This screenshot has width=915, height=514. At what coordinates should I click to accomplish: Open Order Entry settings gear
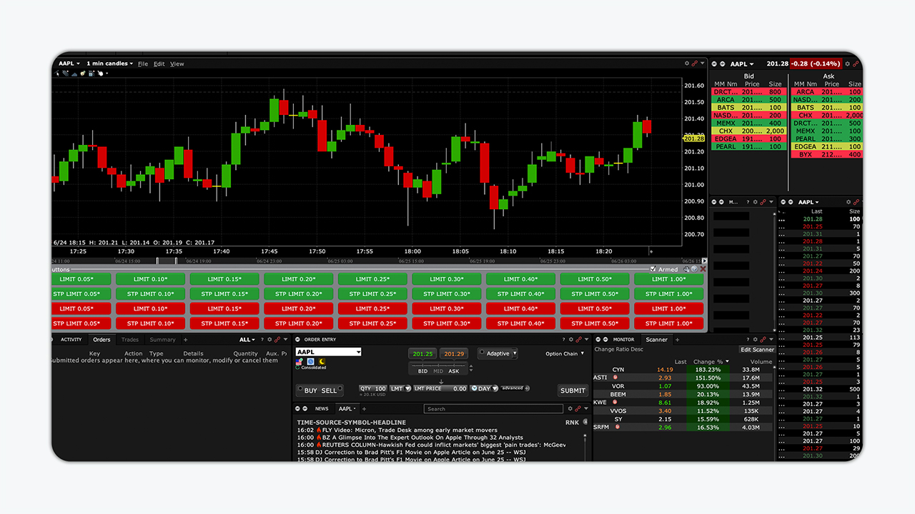(x=571, y=340)
